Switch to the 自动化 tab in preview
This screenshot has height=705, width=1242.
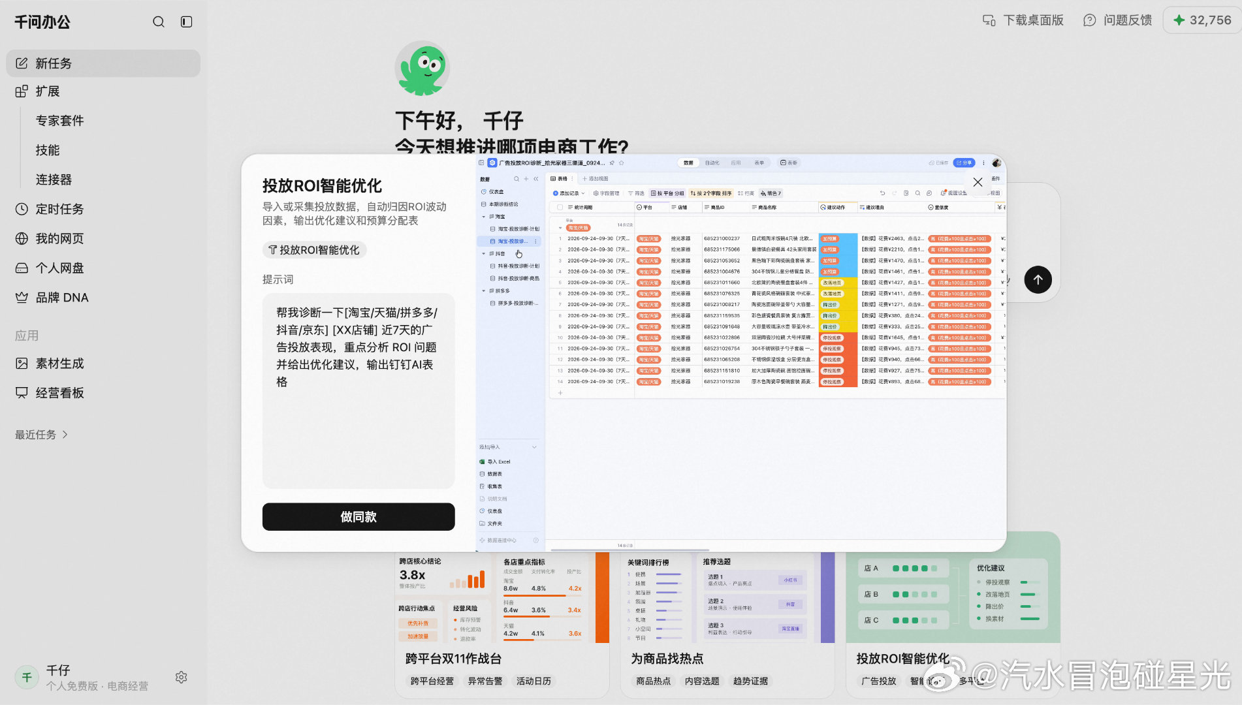[x=712, y=163]
